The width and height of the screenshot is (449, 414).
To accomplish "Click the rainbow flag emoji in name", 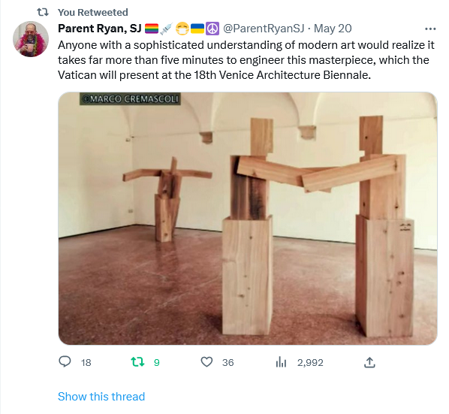I will (152, 29).
